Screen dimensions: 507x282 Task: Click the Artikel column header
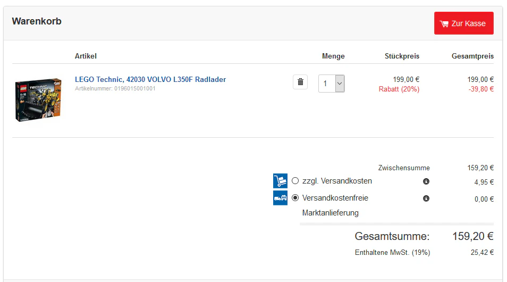(86, 56)
